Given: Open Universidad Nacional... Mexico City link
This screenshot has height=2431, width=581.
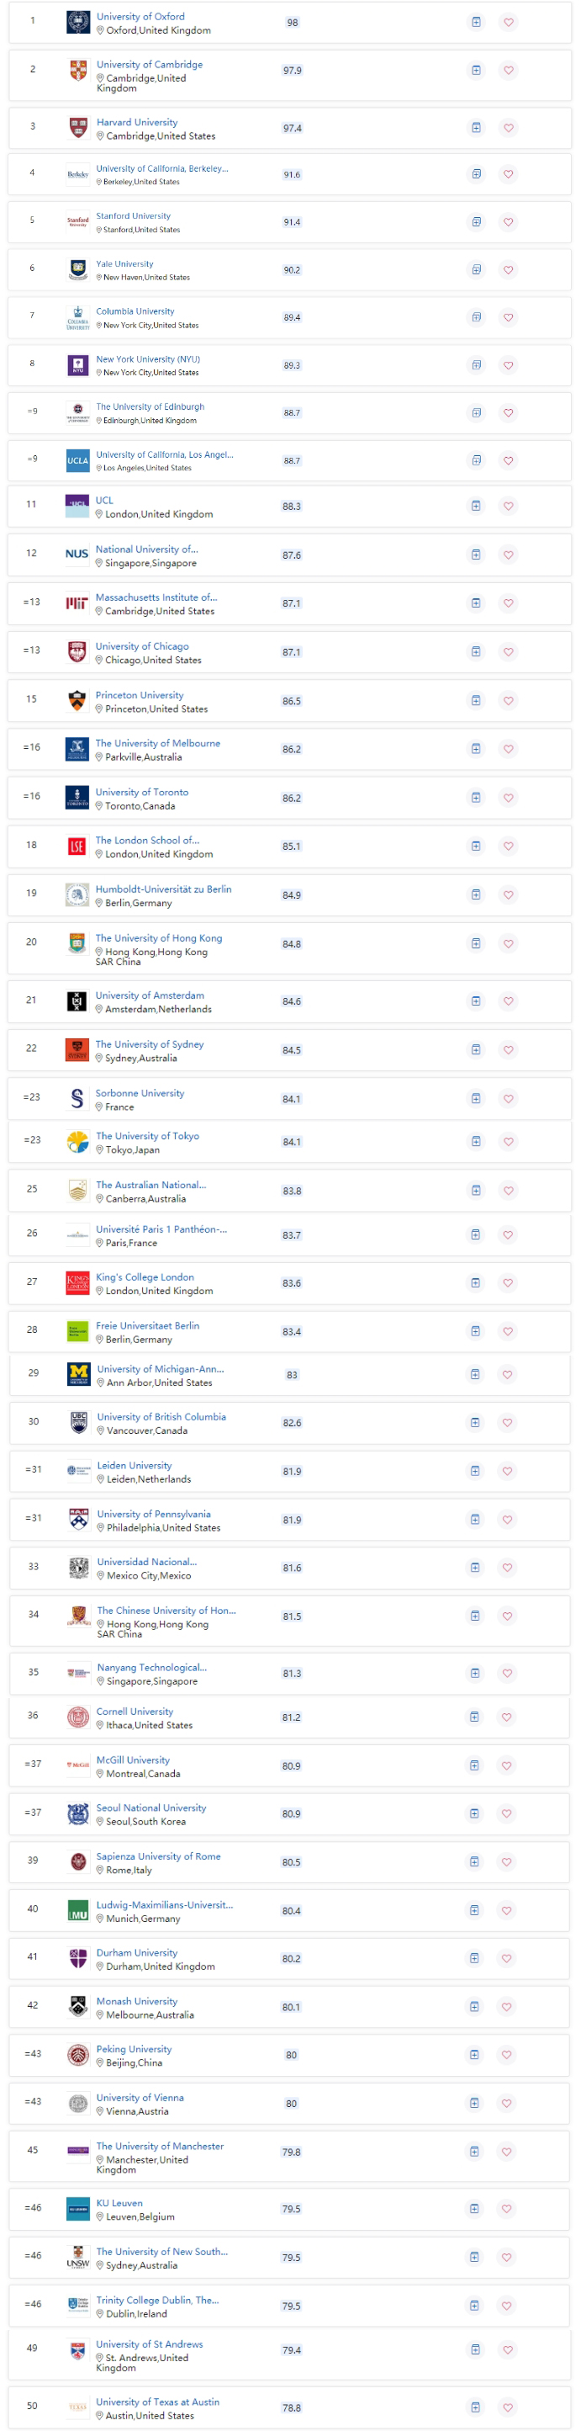Looking at the screenshot, I should click(147, 1563).
